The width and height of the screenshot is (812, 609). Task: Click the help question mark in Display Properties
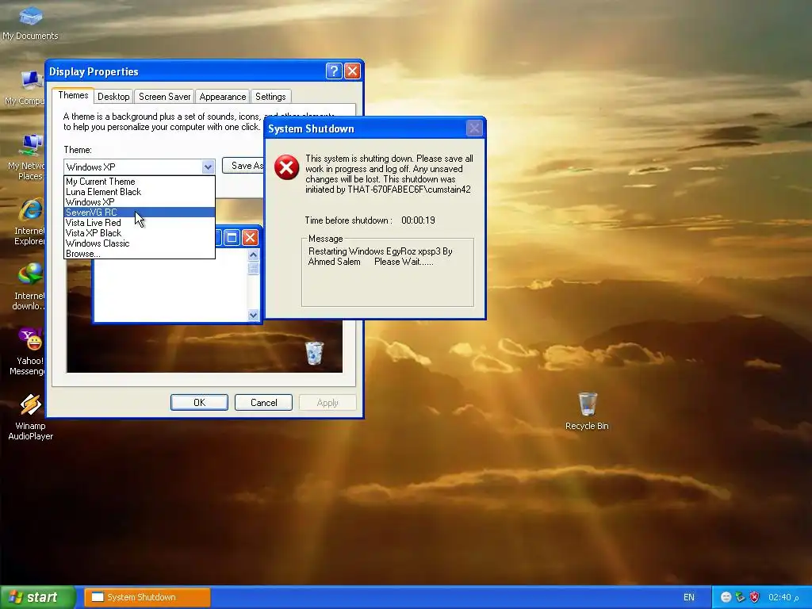pos(334,71)
